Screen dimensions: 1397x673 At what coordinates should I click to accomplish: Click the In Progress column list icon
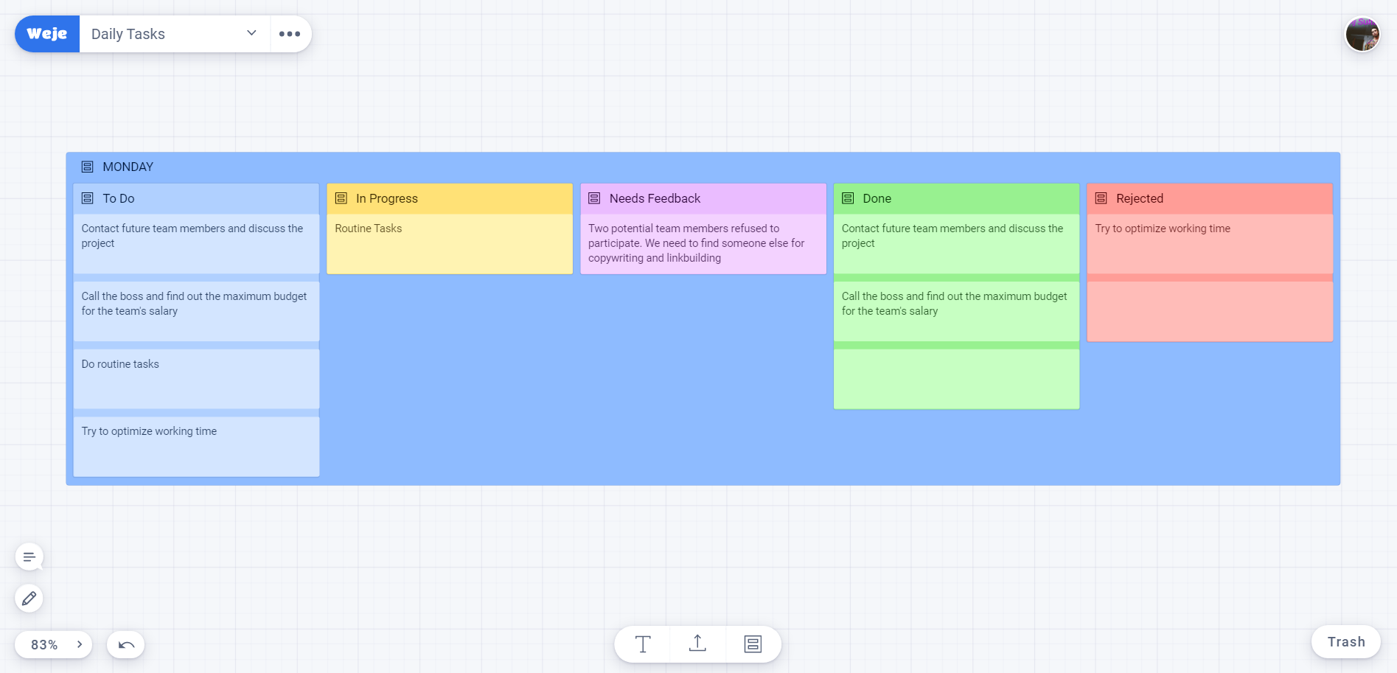click(341, 198)
